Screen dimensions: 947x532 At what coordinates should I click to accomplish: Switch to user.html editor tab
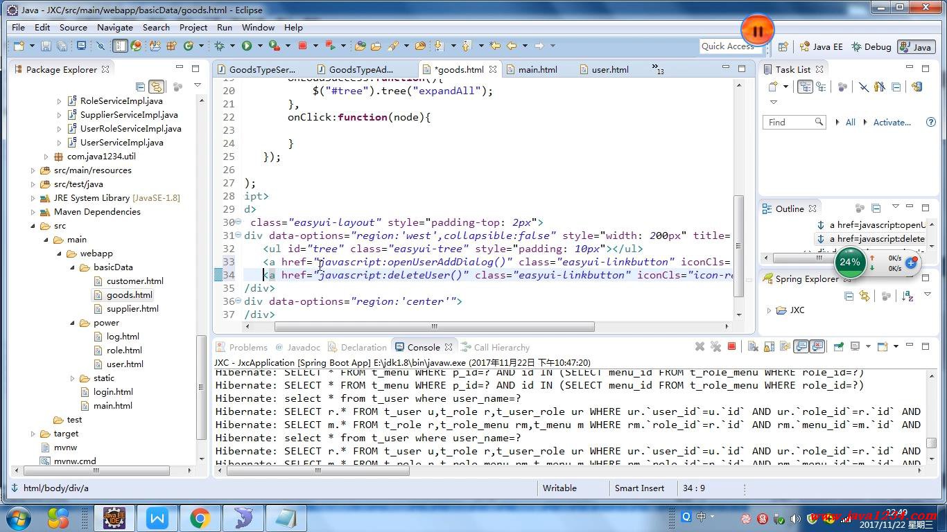610,69
